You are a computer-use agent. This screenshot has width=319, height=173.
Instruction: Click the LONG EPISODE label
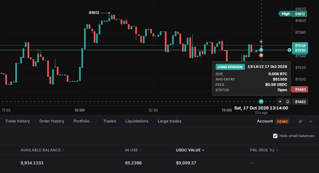(x=230, y=67)
